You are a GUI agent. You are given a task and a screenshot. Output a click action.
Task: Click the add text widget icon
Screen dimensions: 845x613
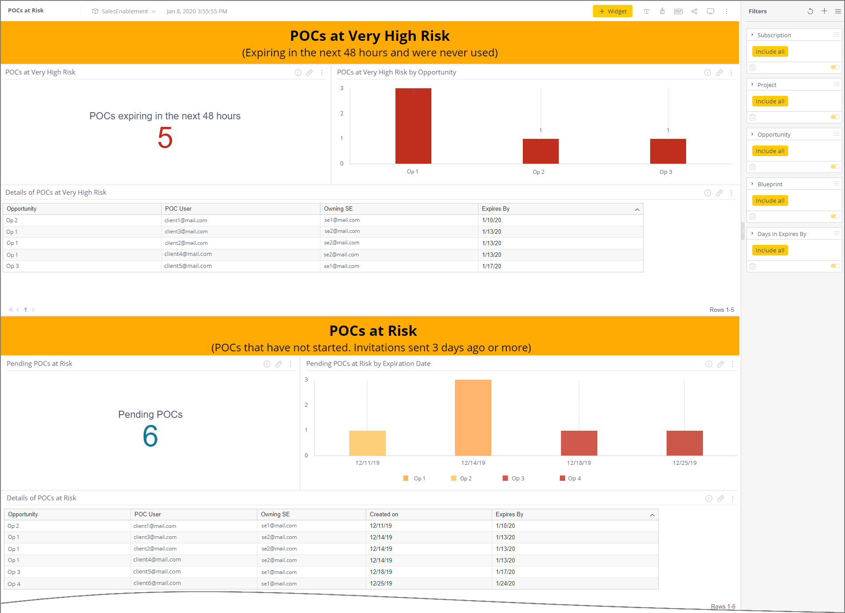647,12
